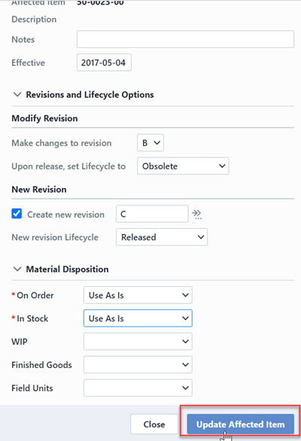Open the Finished Goods disposition dropdown

tap(138, 364)
